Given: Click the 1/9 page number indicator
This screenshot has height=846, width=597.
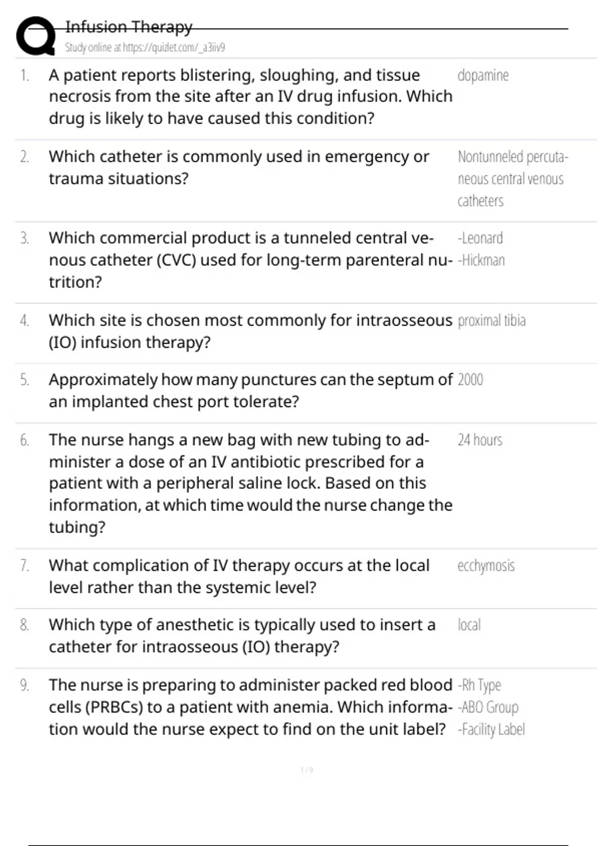Looking at the screenshot, I should [x=307, y=770].
